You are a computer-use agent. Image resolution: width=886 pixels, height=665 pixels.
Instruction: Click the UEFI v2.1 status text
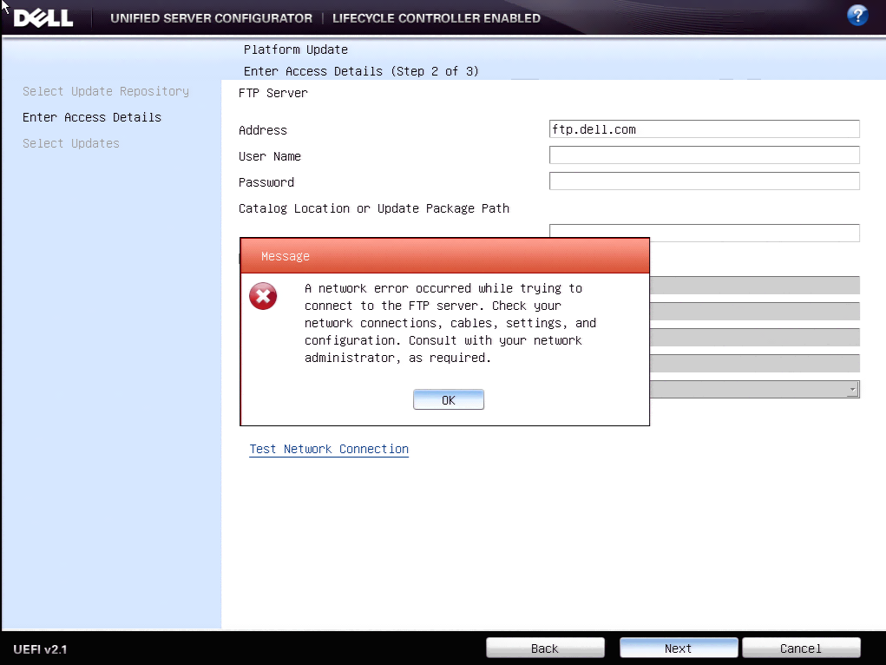coord(39,648)
